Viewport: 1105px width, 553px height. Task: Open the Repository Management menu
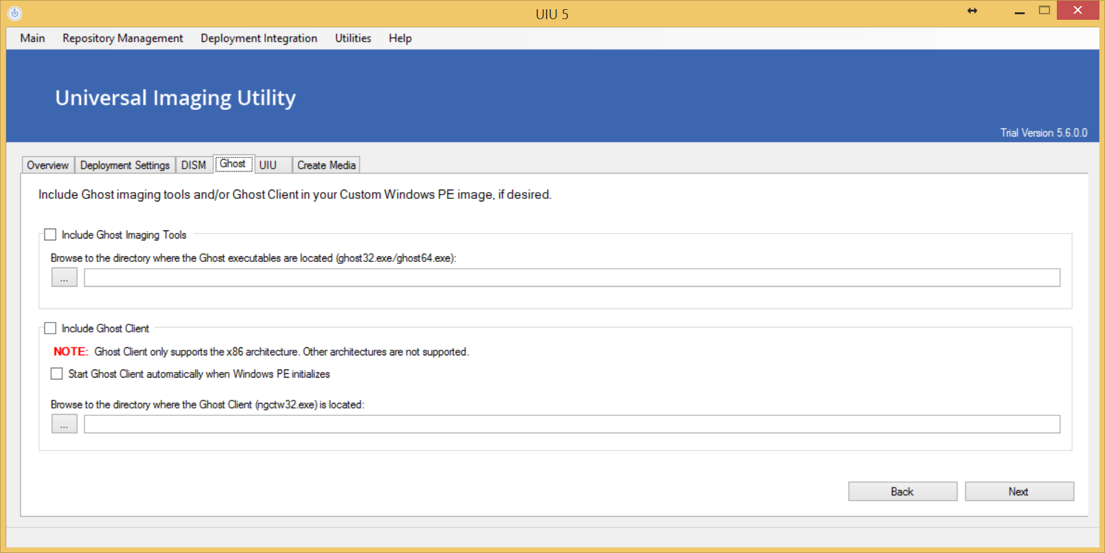pos(122,38)
